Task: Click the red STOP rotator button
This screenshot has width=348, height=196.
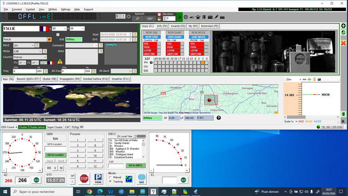Action: [x=84, y=179]
